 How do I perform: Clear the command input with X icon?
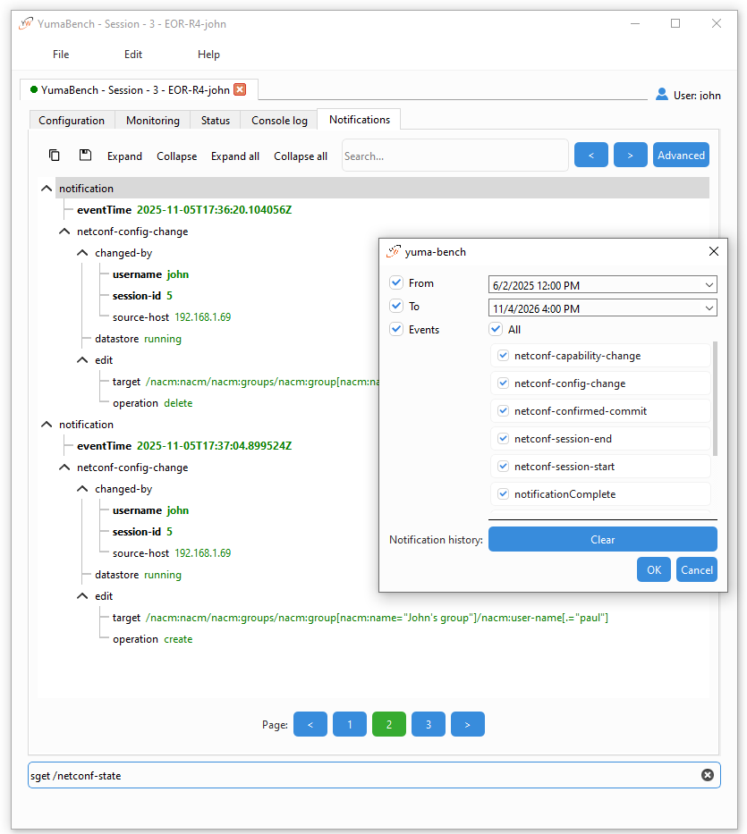[x=707, y=775]
